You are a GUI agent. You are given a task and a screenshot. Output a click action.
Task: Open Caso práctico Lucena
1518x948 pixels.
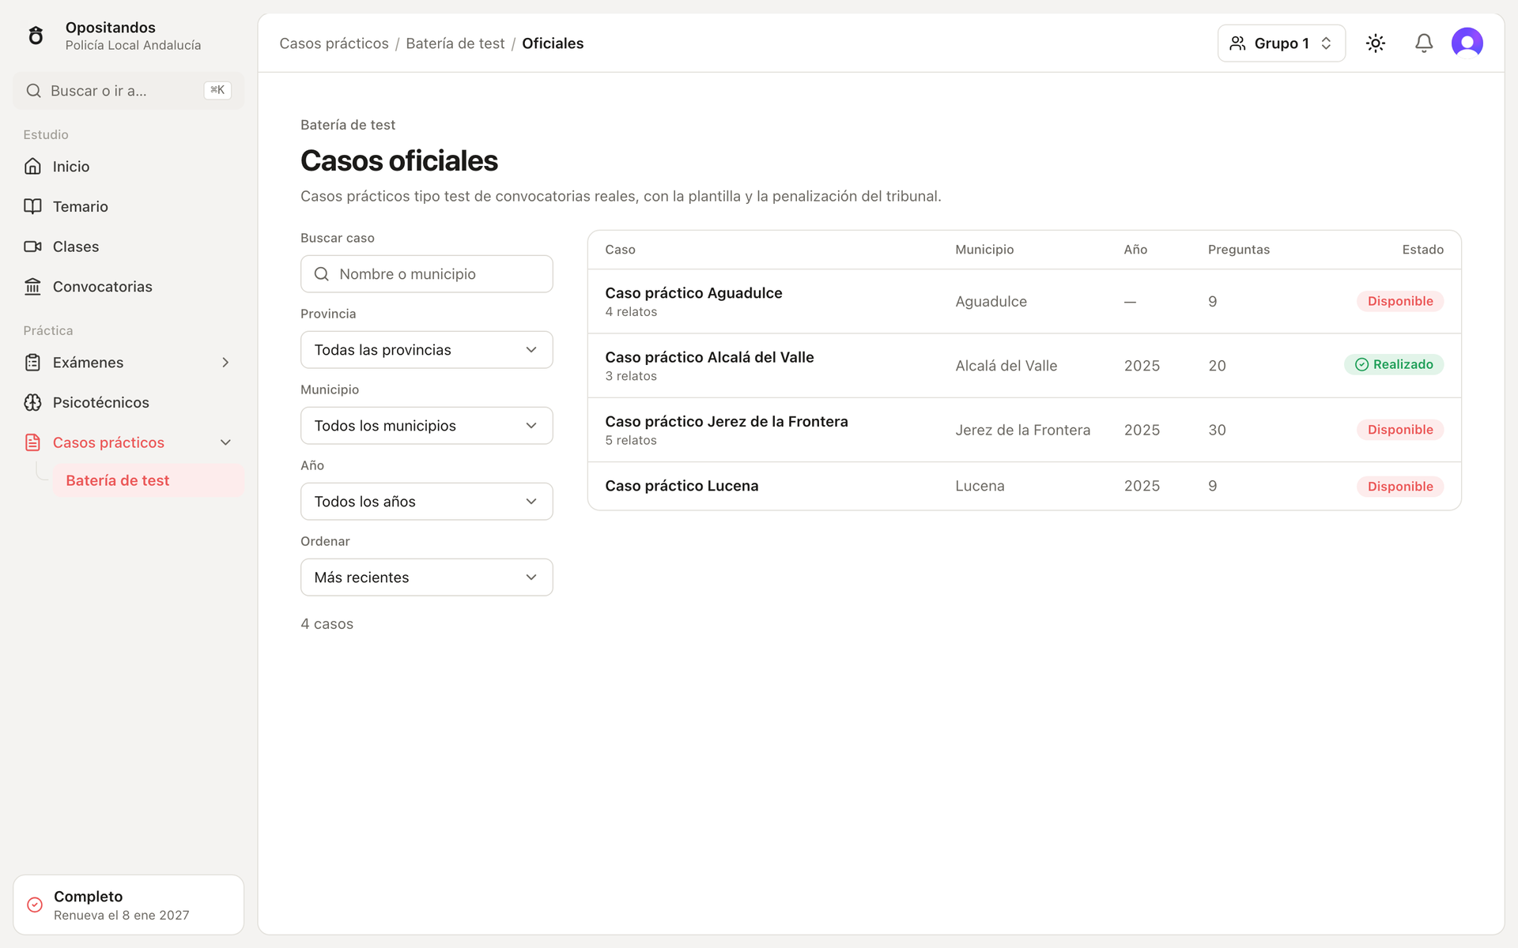(1025, 486)
